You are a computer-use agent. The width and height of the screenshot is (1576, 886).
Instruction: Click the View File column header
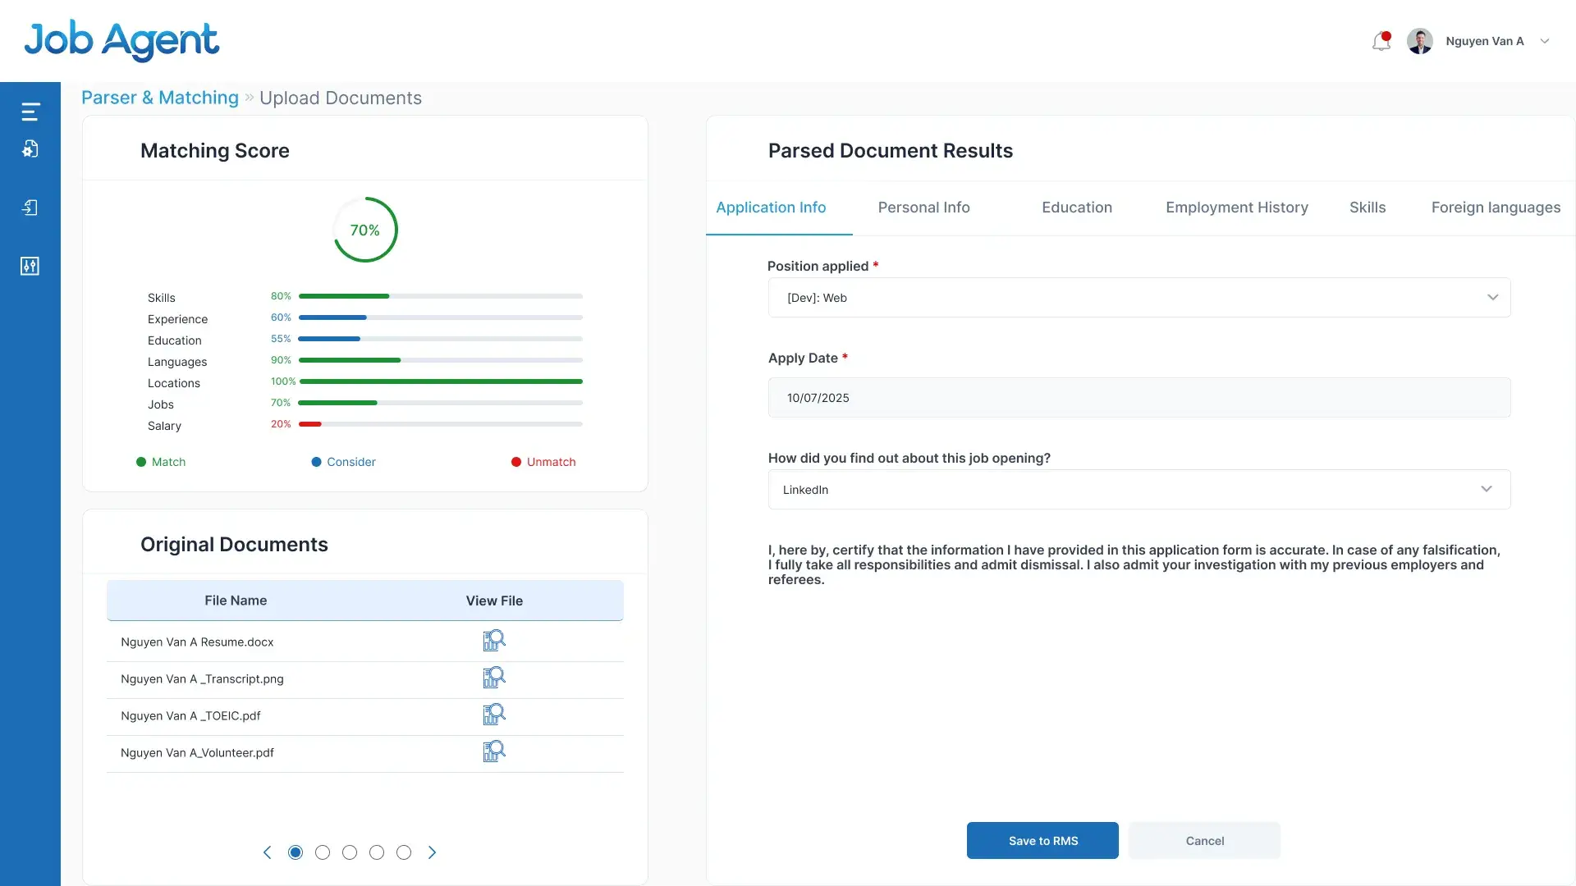click(x=494, y=601)
